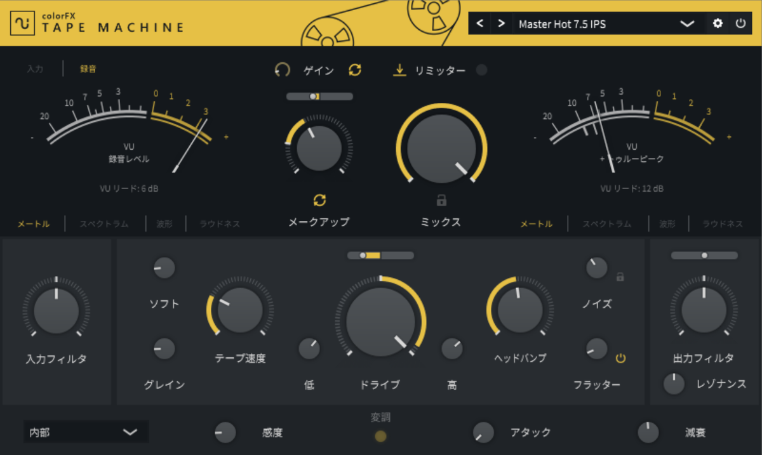762x455 pixels.
Task: Click the 変調 indicator light
Action: click(380, 436)
